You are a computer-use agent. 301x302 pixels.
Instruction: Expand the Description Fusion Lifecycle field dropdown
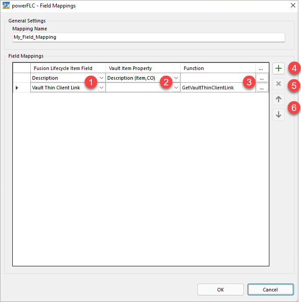[x=102, y=78]
